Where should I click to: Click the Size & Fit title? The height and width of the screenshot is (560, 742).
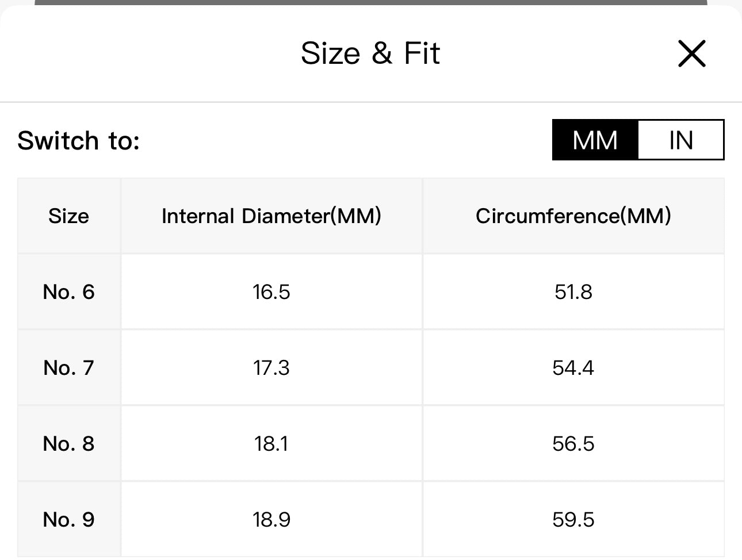tap(370, 53)
